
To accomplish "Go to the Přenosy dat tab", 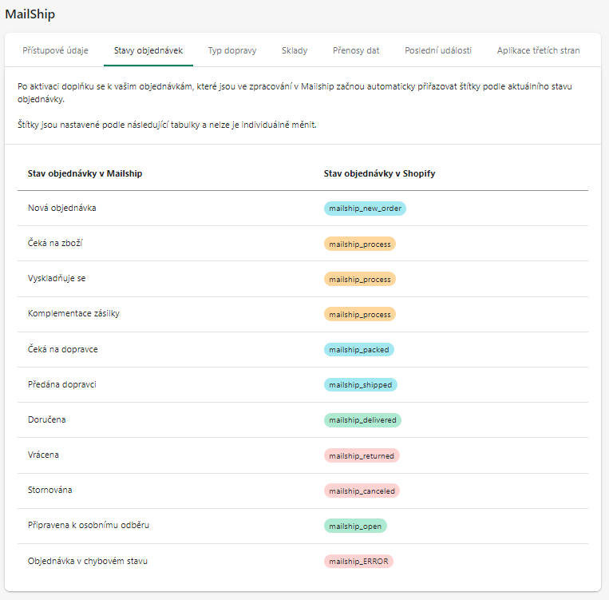I will click(356, 50).
